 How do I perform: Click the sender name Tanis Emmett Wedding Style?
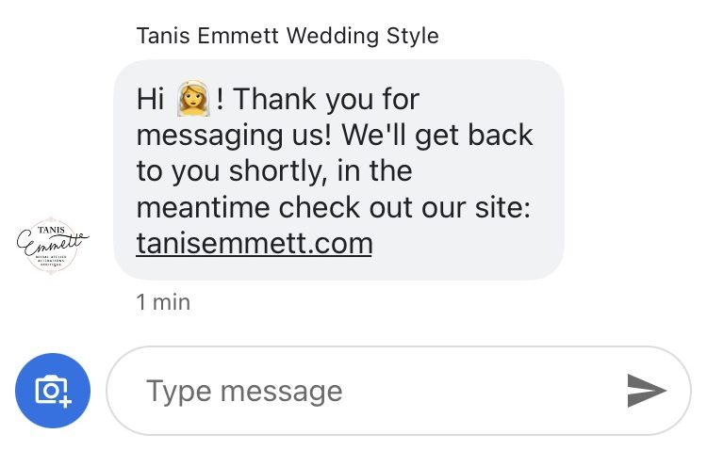pyautogui.click(x=288, y=37)
